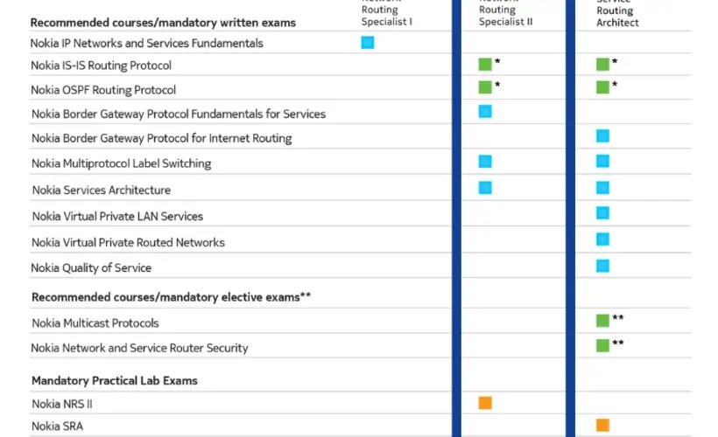Click the blue square for Virtual Private LAN Services
The width and height of the screenshot is (718, 437).
point(602,213)
